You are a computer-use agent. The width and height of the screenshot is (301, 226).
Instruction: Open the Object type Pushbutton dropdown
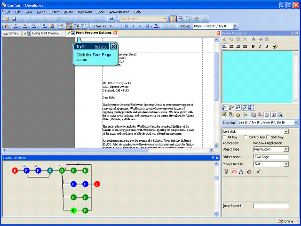pyautogui.click(x=286, y=149)
